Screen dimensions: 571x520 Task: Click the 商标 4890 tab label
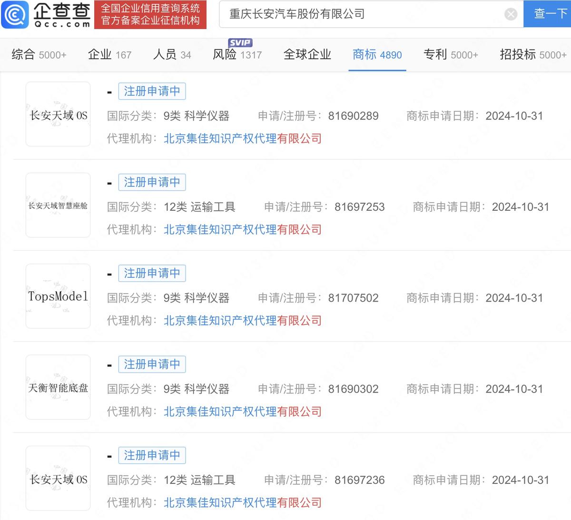click(x=377, y=54)
